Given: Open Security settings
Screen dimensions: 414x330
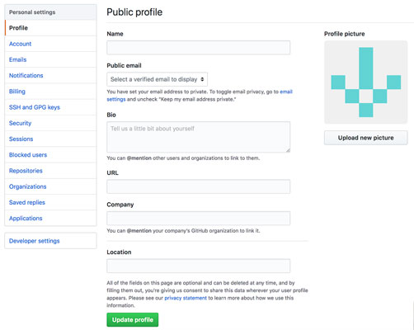Looking at the screenshot, I should click(50, 123).
